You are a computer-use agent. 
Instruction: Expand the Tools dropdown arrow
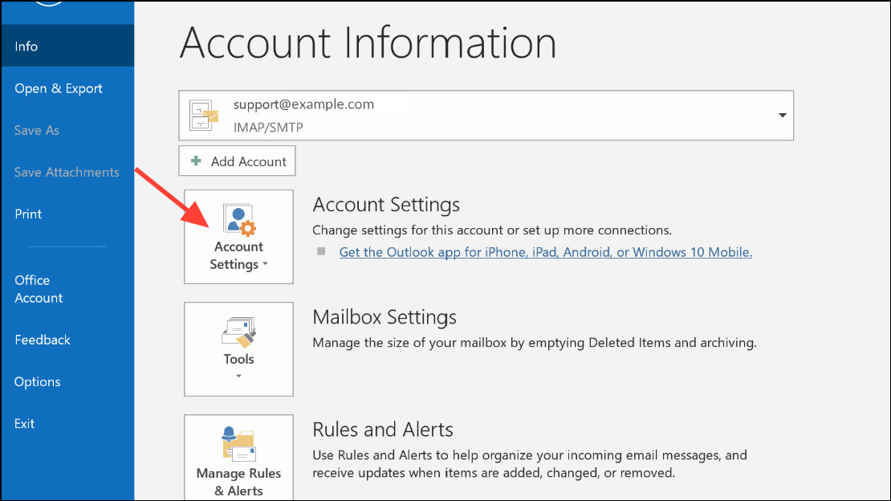238,376
